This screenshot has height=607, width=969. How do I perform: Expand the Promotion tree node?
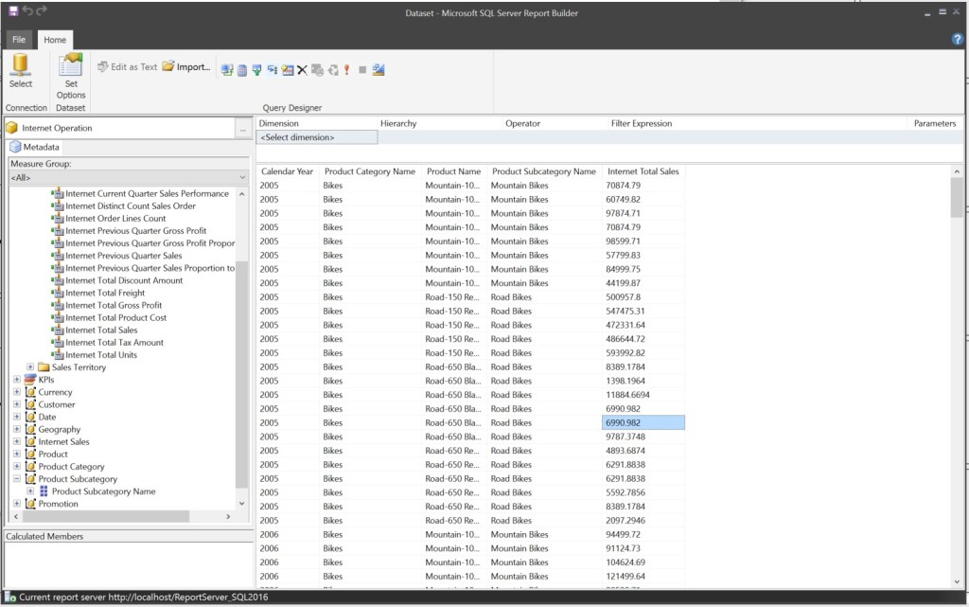(x=17, y=503)
